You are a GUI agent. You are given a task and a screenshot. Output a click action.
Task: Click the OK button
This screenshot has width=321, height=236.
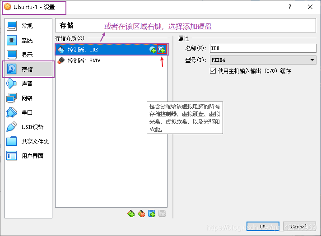click(x=263, y=227)
